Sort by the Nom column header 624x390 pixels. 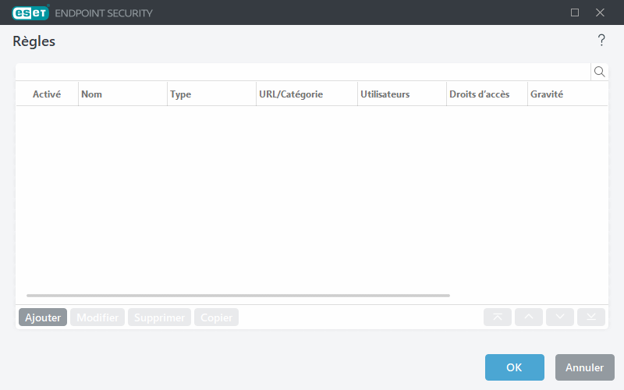122,94
